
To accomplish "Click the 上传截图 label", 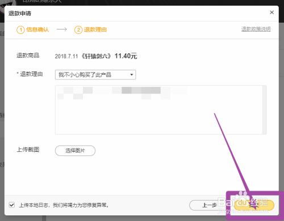I will (28, 150).
